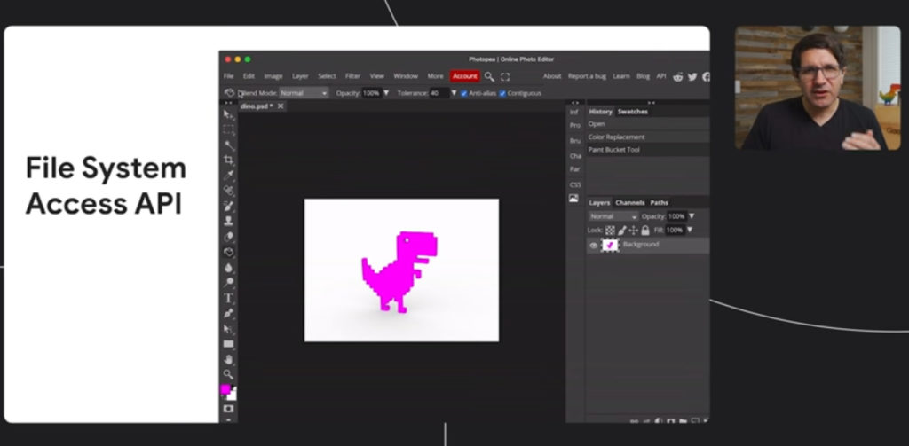Image resolution: width=909 pixels, height=446 pixels.
Task: Click the red Account button
Action: (465, 76)
